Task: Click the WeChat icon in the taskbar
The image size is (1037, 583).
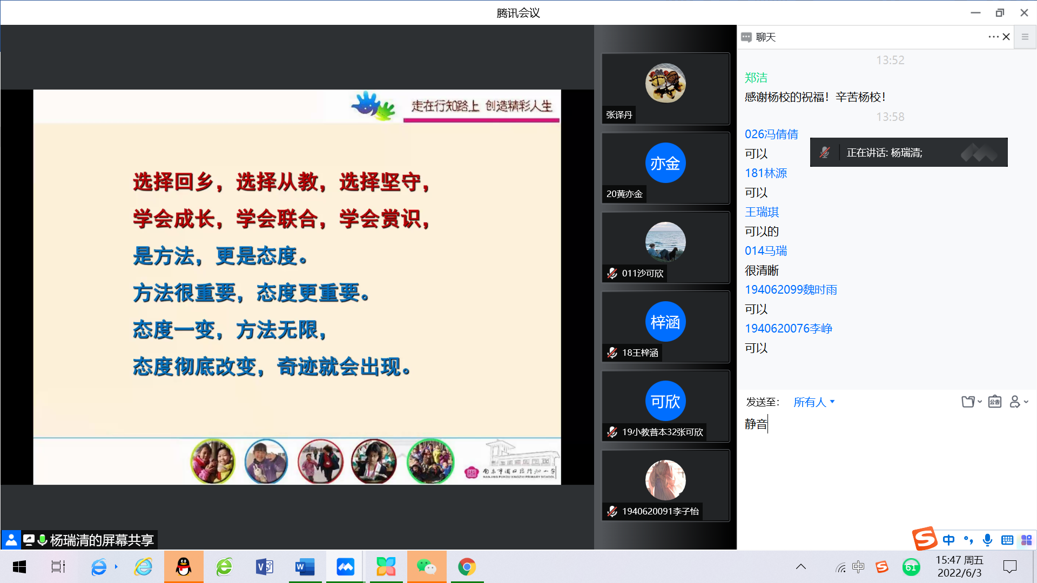Action: click(x=426, y=567)
